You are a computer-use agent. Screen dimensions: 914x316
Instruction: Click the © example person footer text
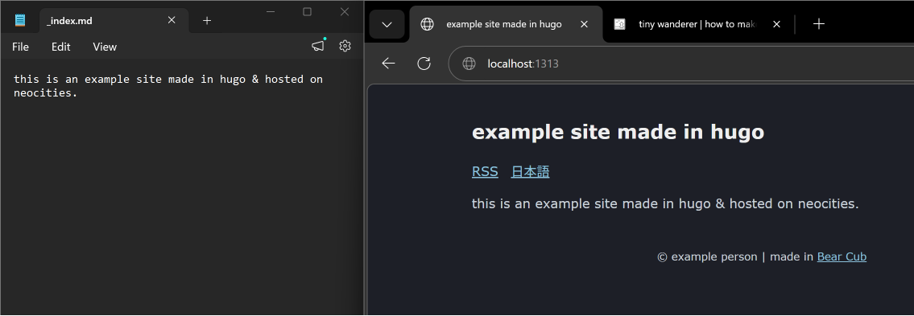pyautogui.click(x=707, y=256)
